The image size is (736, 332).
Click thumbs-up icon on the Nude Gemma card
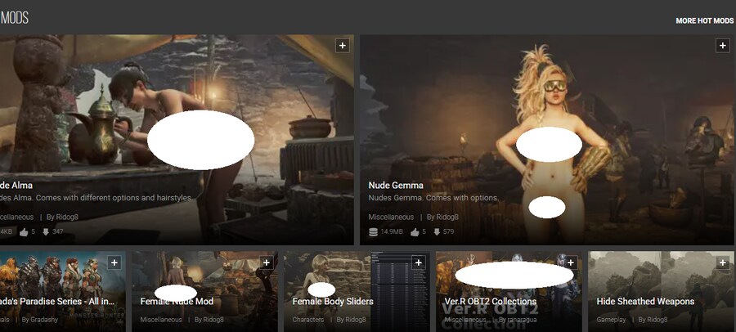[x=415, y=232]
